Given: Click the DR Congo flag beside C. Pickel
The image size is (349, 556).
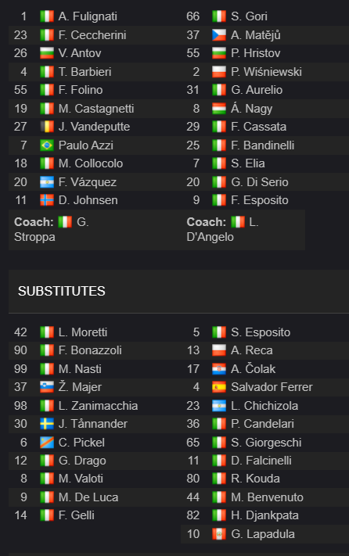Looking at the screenshot, I should point(47,442).
